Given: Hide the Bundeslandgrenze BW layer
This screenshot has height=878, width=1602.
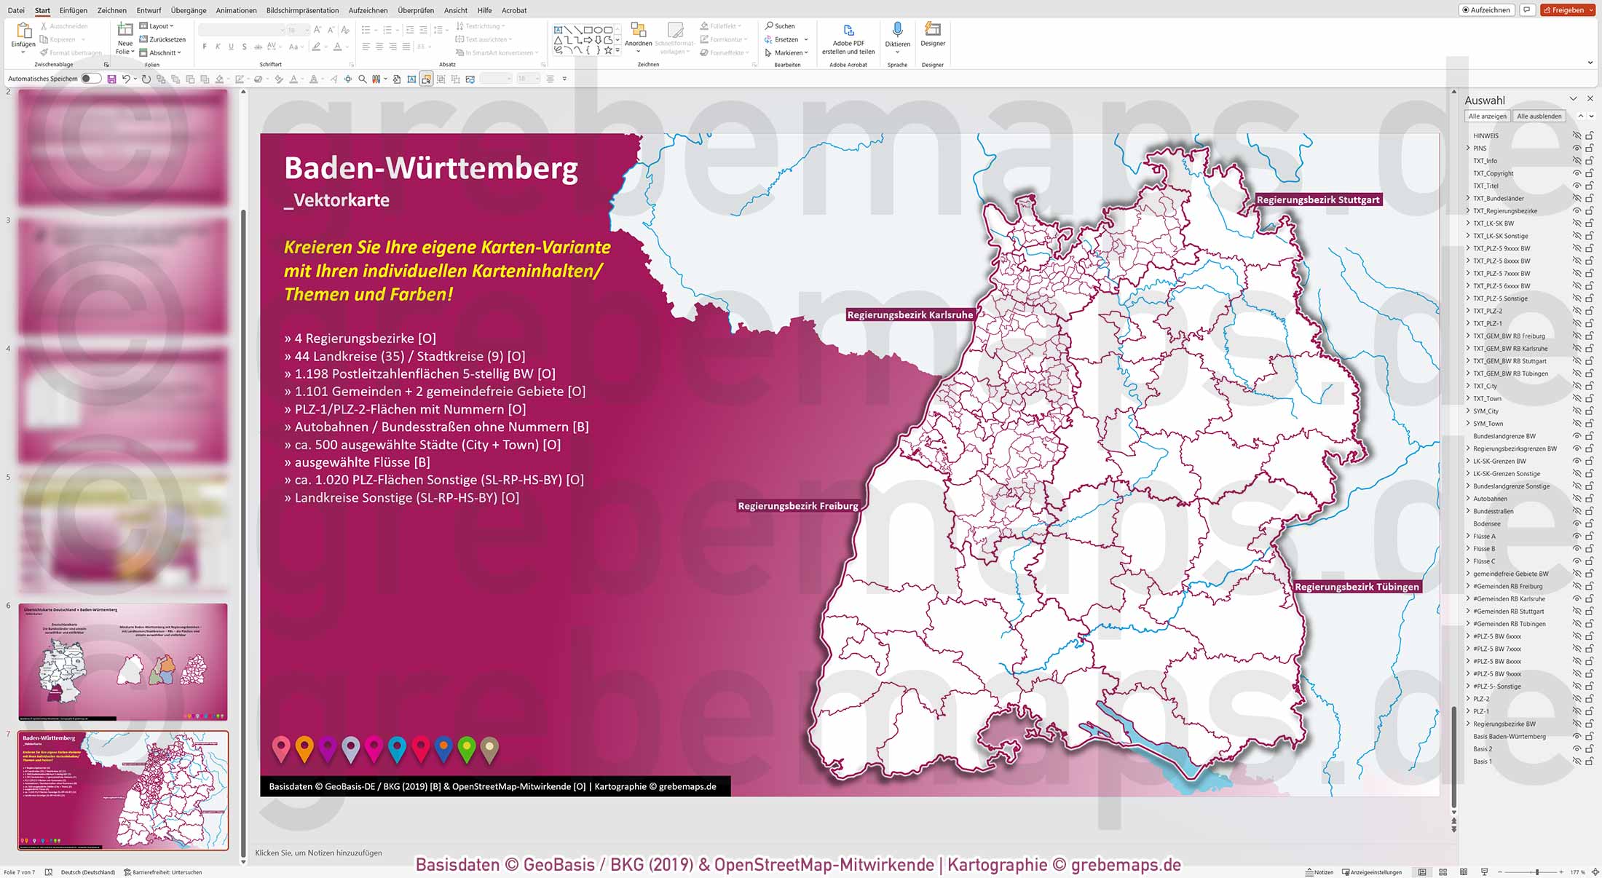Looking at the screenshot, I should pyautogui.click(x=1576, y=436).
